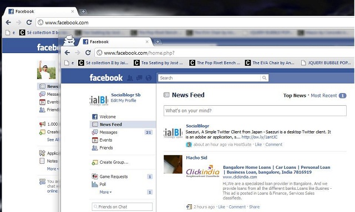355x212 pixels.
Task: Click the HootSuite app icon under the post
Action: click(189, 144)
